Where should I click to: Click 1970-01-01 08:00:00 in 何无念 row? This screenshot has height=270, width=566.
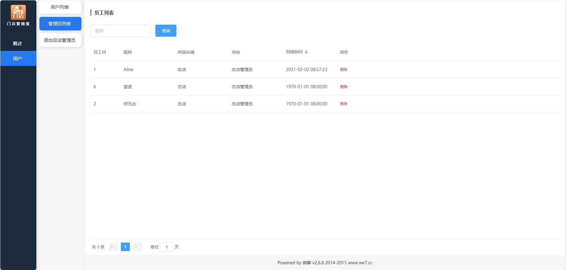click(x=307, y=104)
